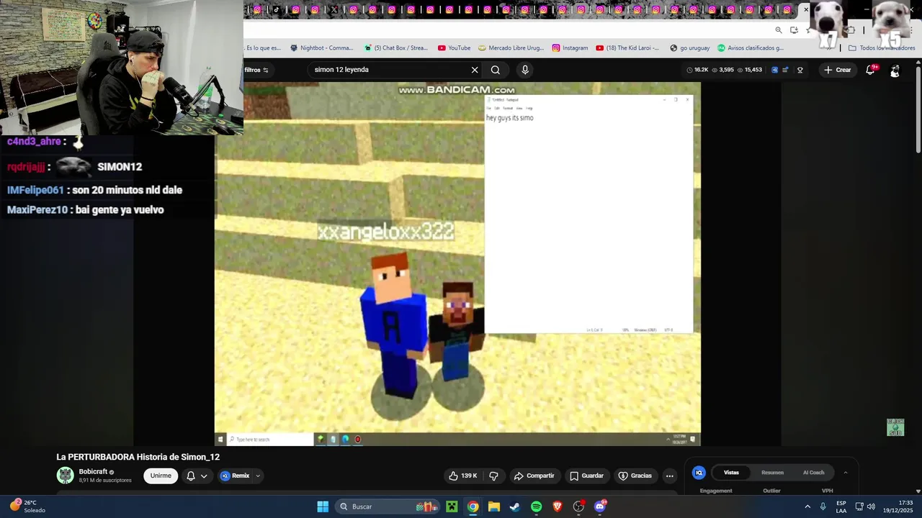Click the Gracias button
Viewport: 922px width, 518px height.
click(635, 476)
